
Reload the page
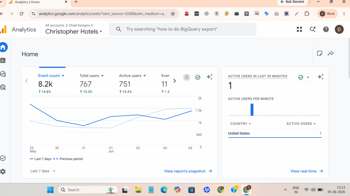pyautogui.click(x=22, y=14)
